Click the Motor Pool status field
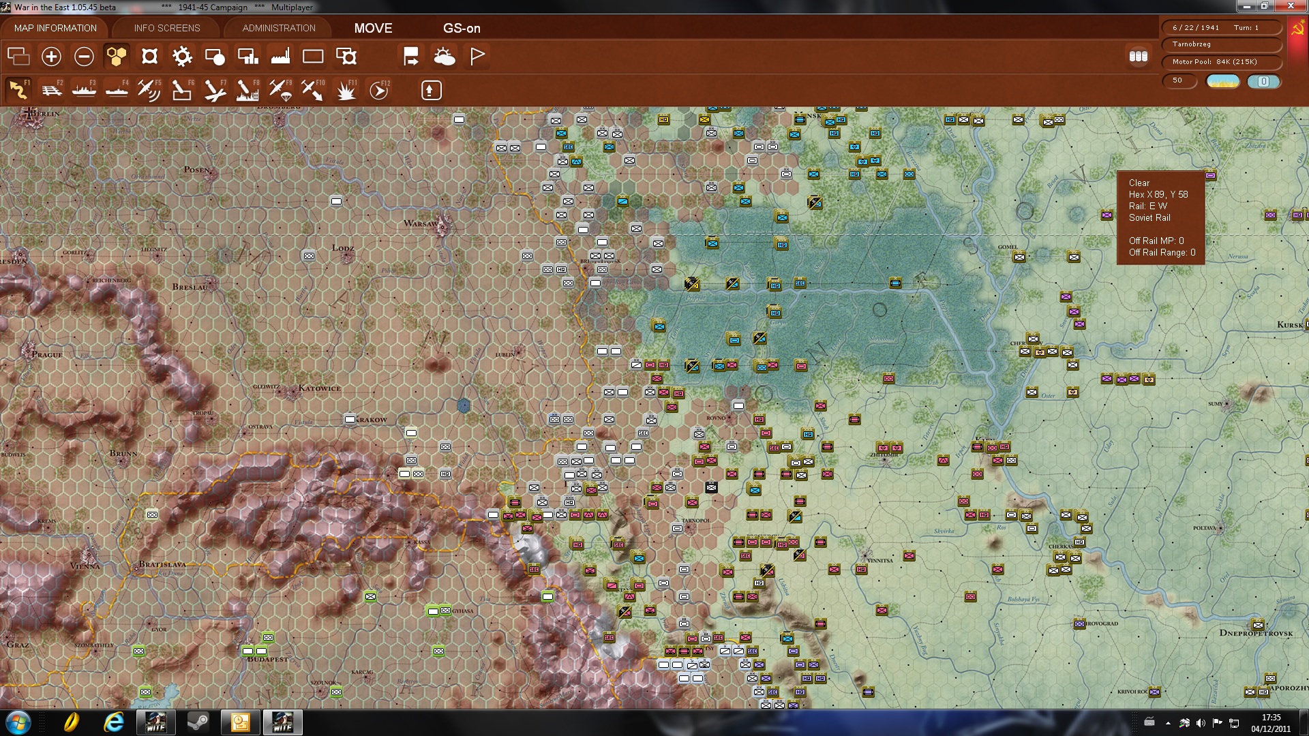This screenshot has width=1309, height=736. [1221, 62]
